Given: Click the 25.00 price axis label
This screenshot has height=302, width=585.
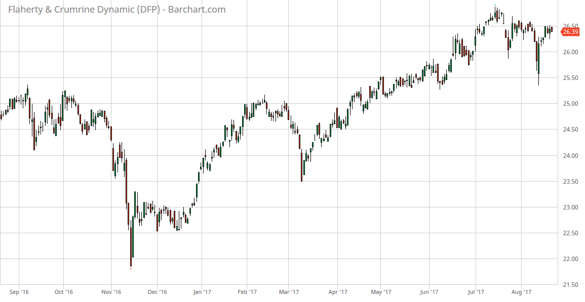Looking at the screenshot, I should coord(571,104).
